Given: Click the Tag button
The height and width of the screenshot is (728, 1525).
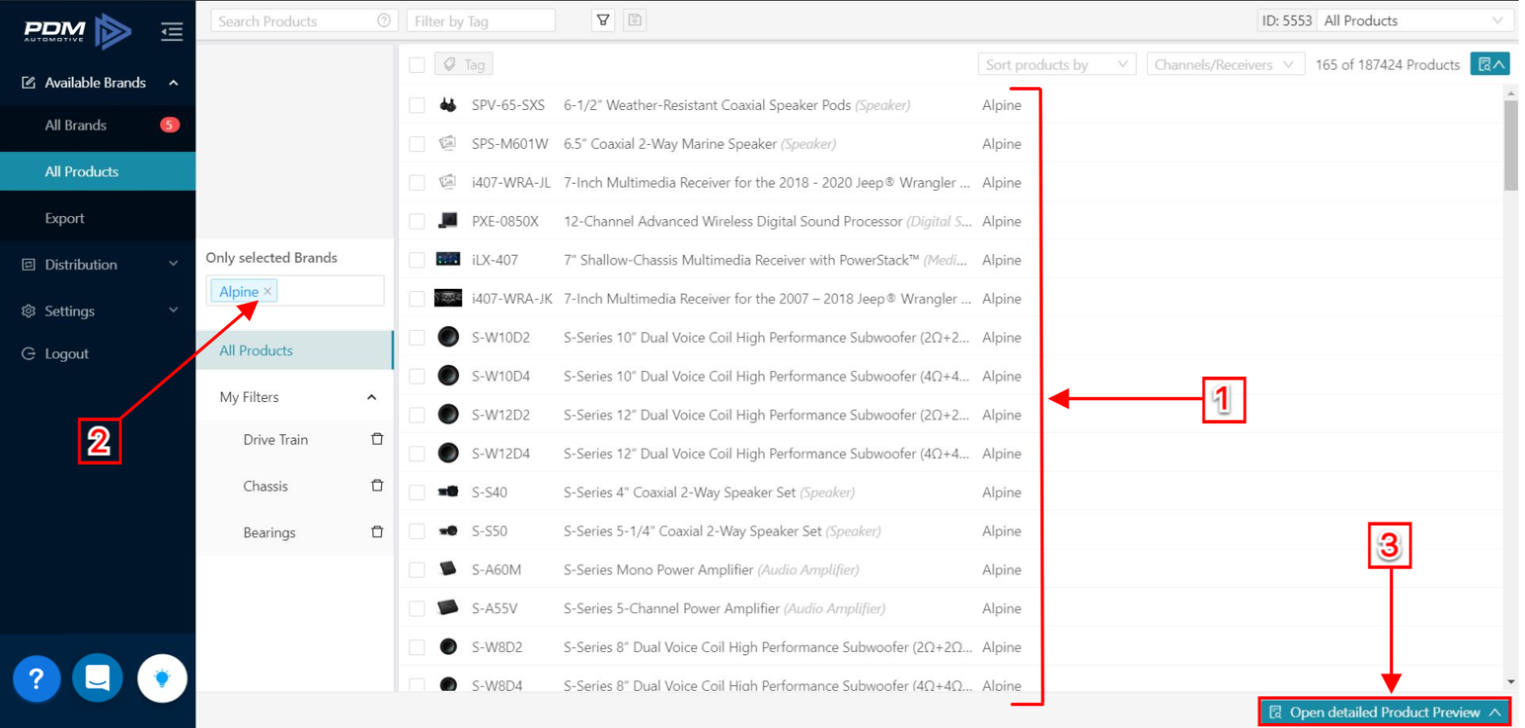Looking at the screenshot, I should (464, 64).
